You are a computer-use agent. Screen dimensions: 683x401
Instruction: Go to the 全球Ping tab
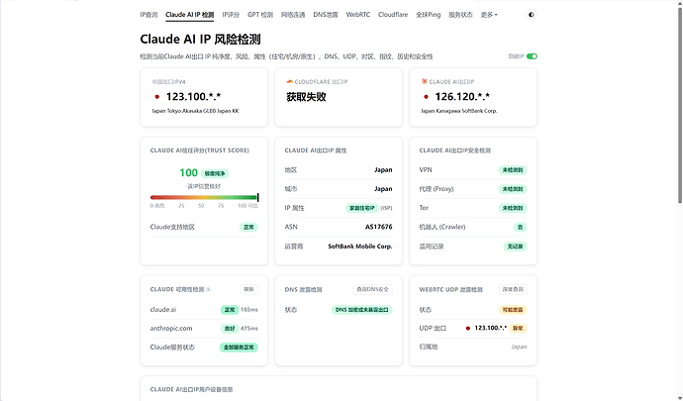429,15
